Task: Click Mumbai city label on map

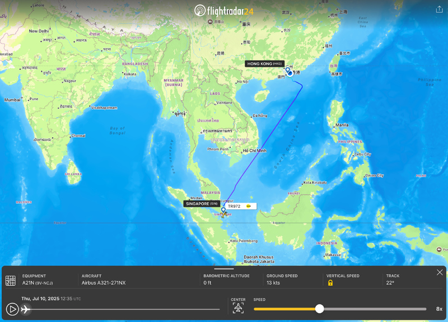Action: pos(12,100)
